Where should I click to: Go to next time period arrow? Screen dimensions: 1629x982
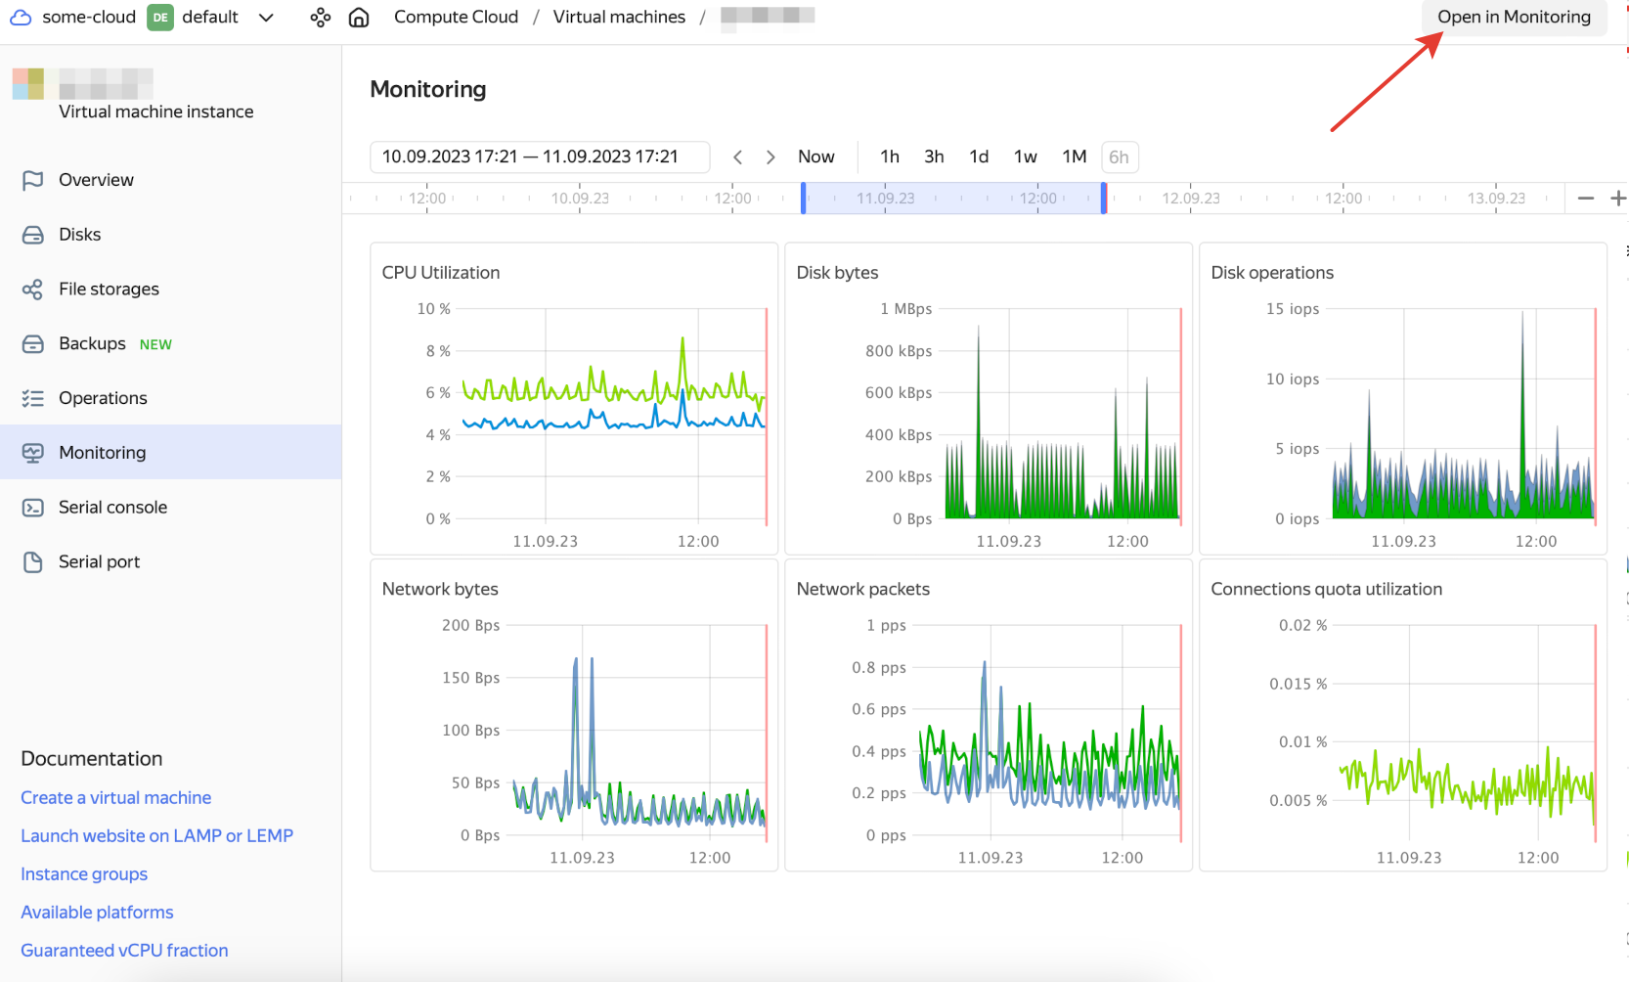point(770,157)
